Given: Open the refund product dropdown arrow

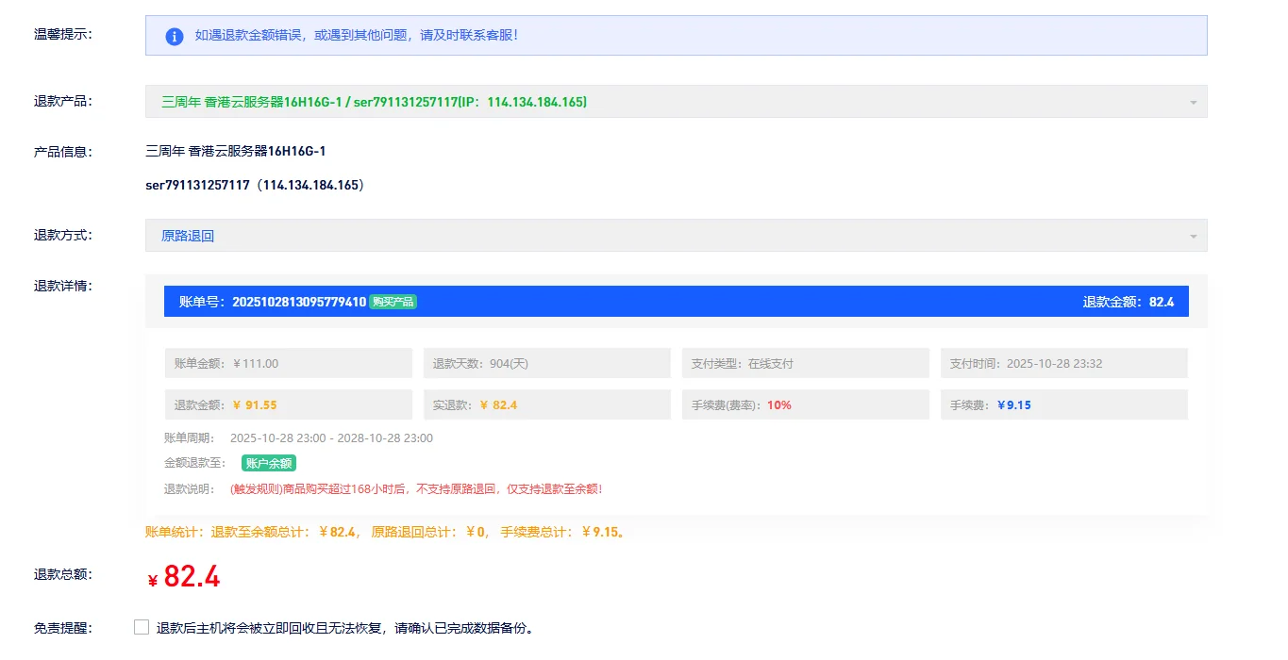Looking at the screenshot, I should coord(1193,102).
